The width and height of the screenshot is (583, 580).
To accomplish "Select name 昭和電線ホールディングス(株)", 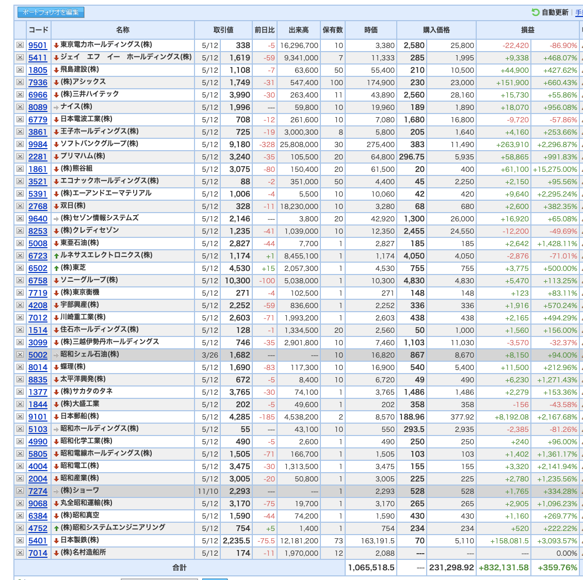I will pyautogui.click(x=106, y=454).
